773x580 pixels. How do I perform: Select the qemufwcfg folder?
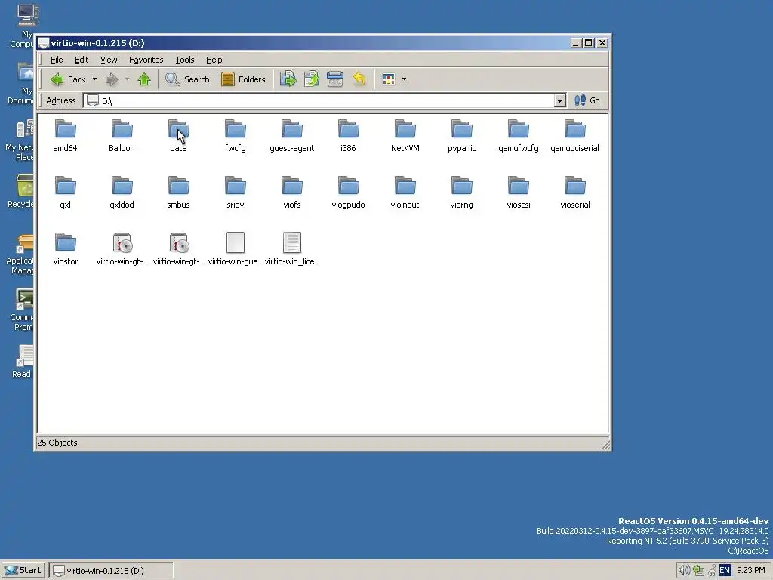[x=519, y=136]
